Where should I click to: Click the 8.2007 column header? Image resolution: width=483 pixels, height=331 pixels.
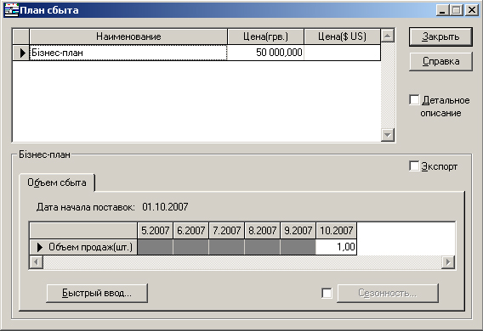[263, 231]
